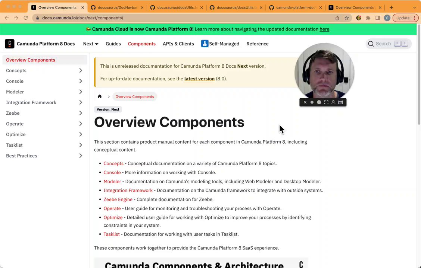Close the webcam overlay with X icon
Viewport: 421px width, 268px height.
pos(305,102)
